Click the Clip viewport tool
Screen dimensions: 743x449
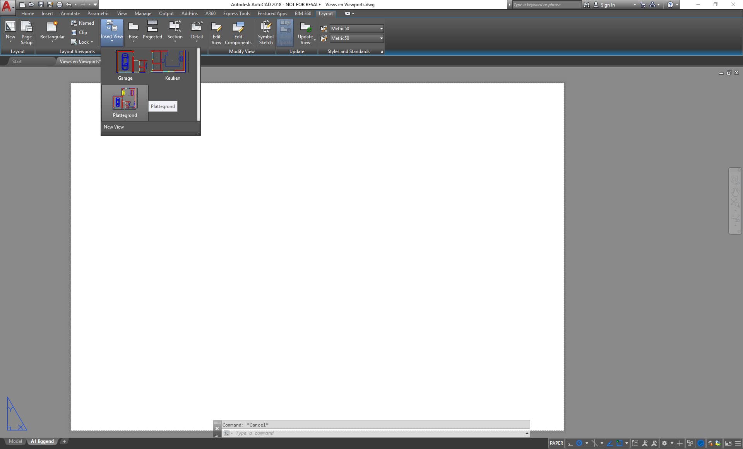[79, 33]
